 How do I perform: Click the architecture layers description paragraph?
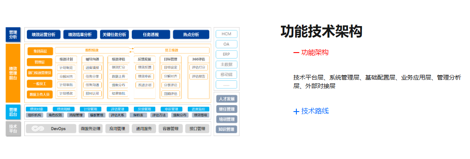point(377,82)
